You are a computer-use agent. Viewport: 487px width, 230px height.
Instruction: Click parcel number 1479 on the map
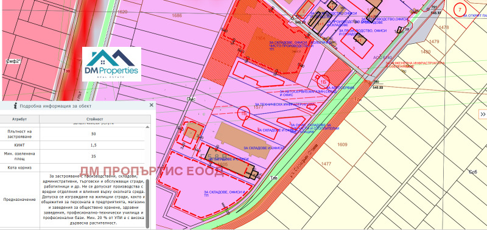(x=434, y=41)
